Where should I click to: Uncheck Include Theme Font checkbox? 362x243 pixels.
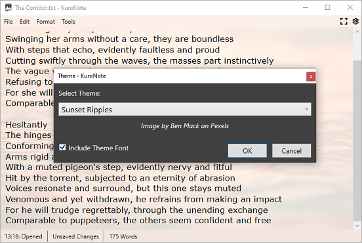[62, 147]
